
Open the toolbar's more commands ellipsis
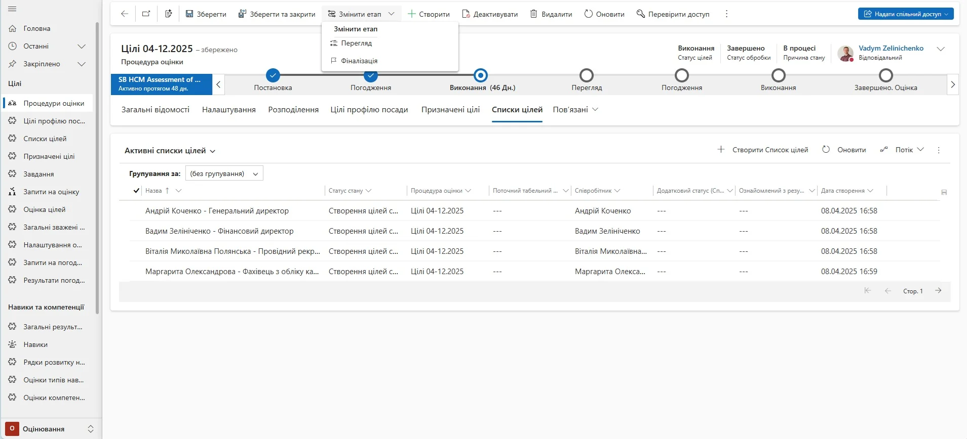726,14
